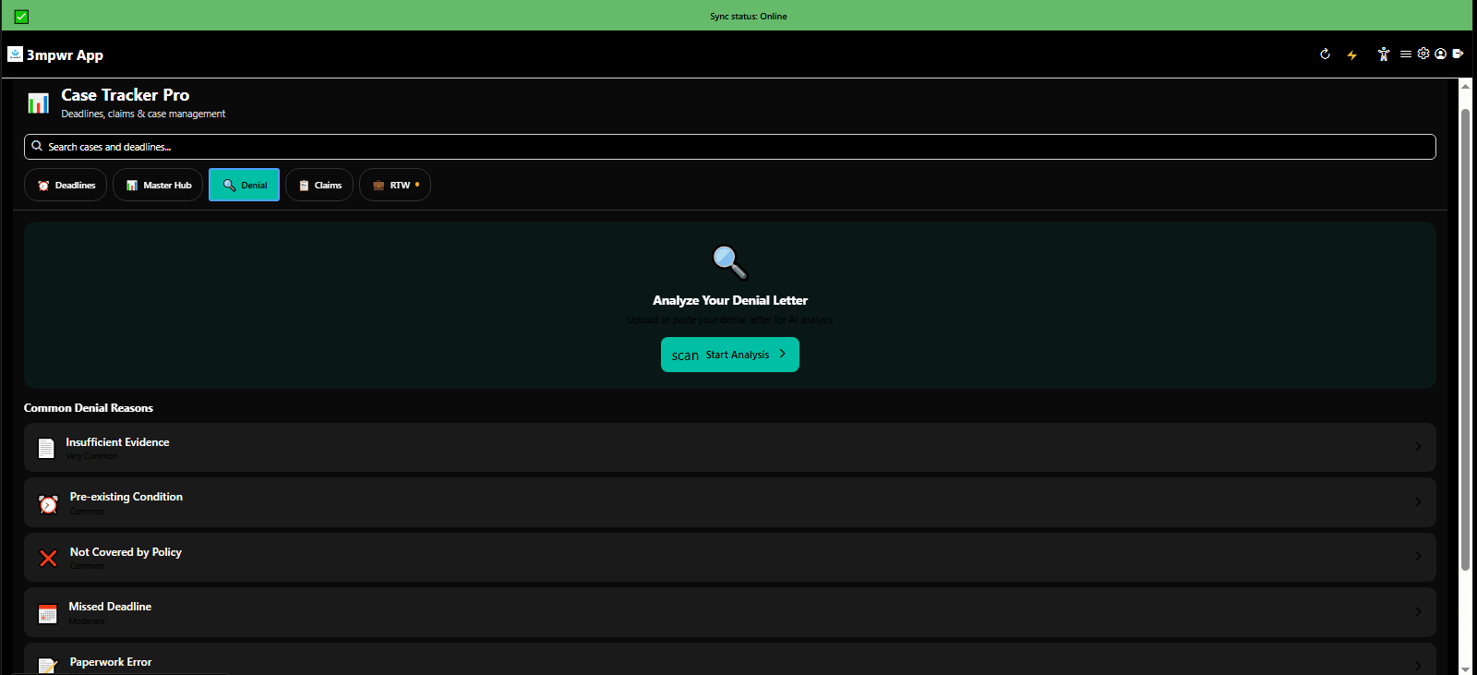Click the 'Missed Deadline' text
This screenshot has width=1477, height=675.
tap(110, 607)
